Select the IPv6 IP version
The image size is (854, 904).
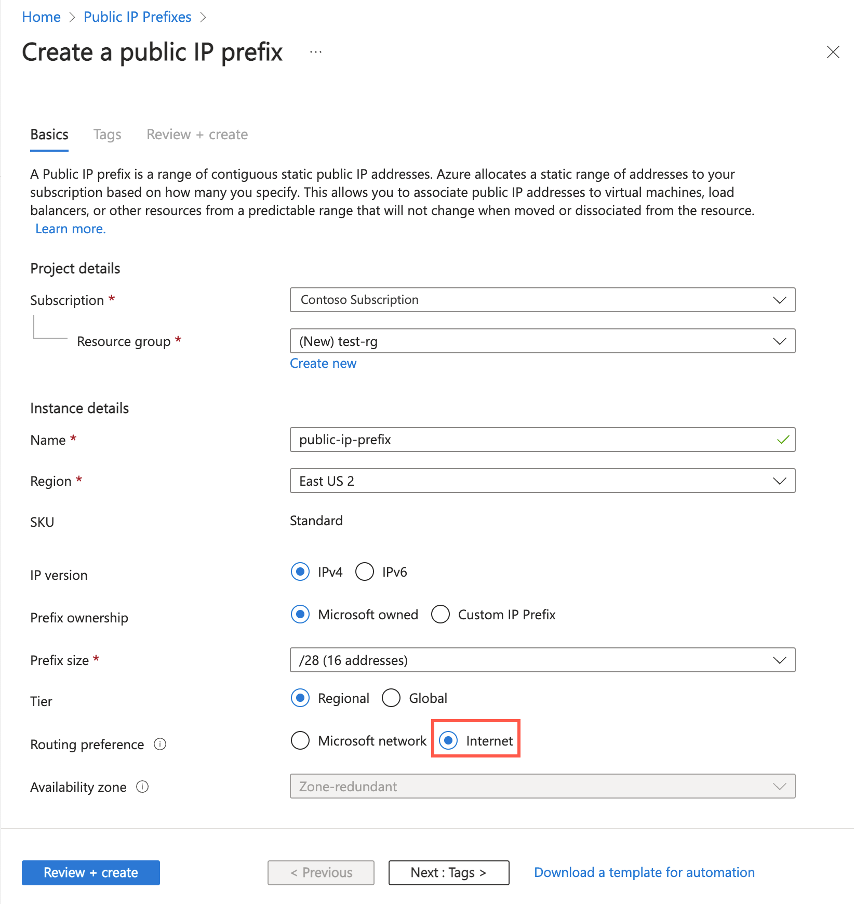coord(365,571)
